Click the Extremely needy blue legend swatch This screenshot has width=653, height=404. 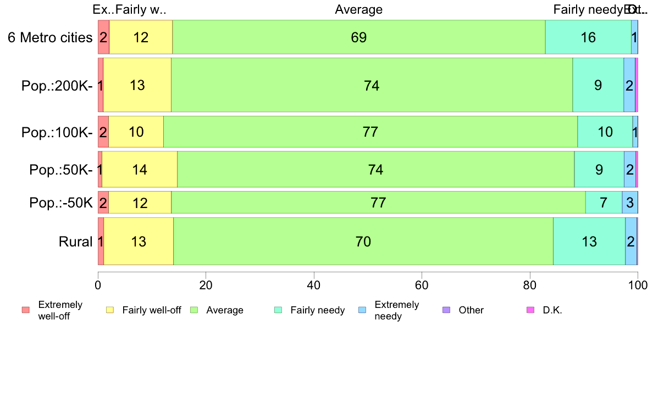coord(362,310)
